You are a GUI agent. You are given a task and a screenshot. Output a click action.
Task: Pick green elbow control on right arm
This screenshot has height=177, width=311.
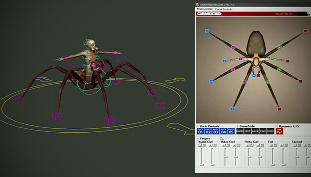(x=272, y=59)
